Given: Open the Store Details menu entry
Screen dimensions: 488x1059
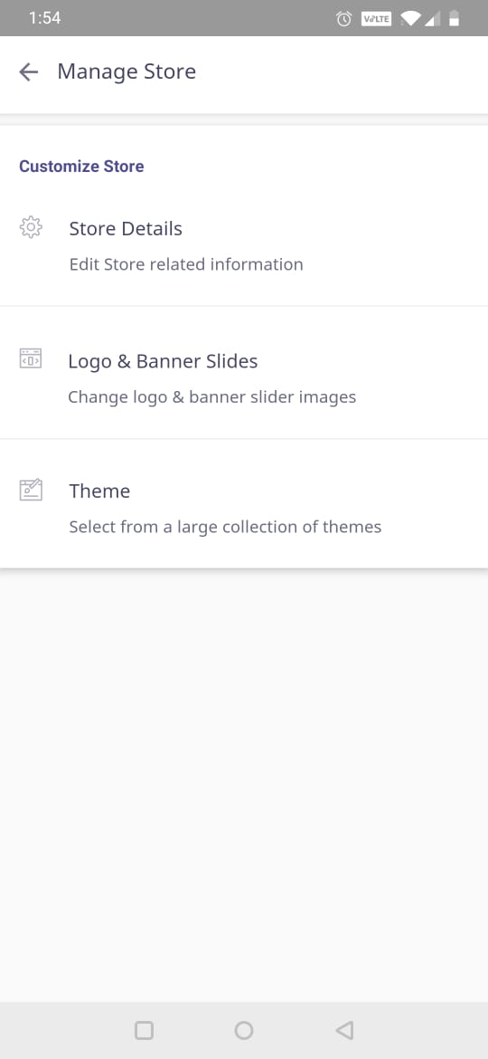Looking at the screenshot, I should 244,246.
